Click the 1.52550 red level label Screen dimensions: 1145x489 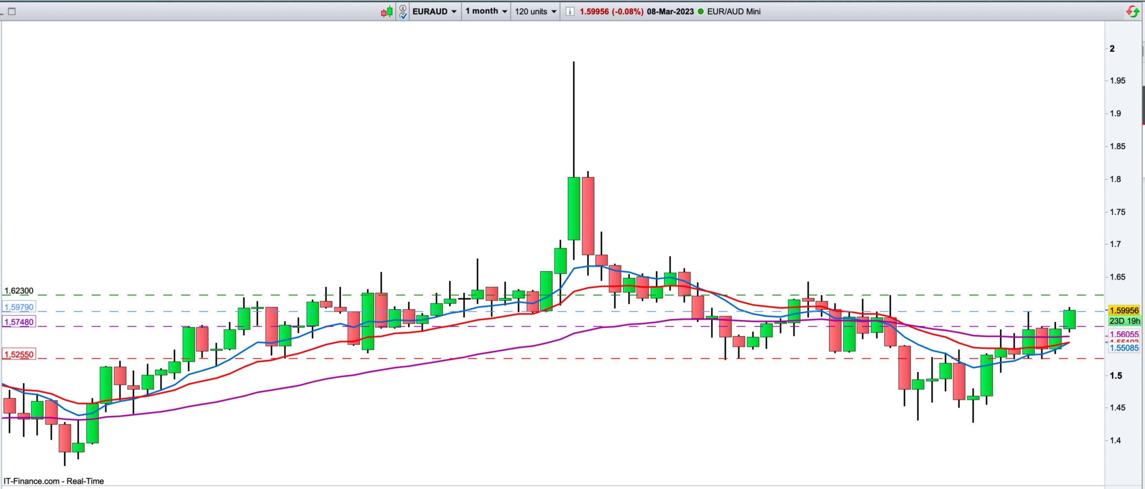tap(19, 354)
